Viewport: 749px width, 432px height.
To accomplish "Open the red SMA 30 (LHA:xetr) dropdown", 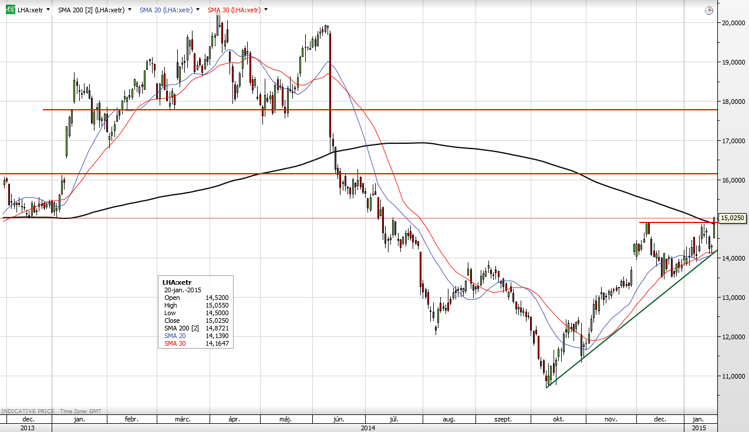I will click(266, 10).
